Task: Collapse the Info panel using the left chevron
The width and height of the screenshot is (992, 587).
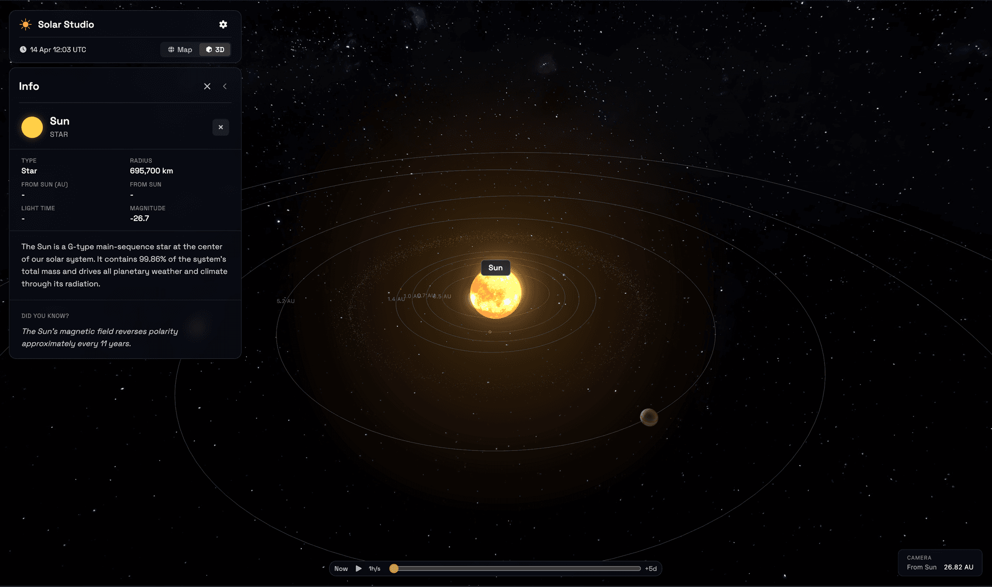Action: pyautogui.click(x=224, y=86)
